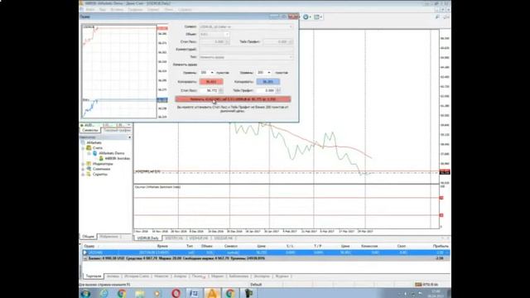530x298 pixels.
Task: Sort positions by the Profit column header
Action: [441, 247]
